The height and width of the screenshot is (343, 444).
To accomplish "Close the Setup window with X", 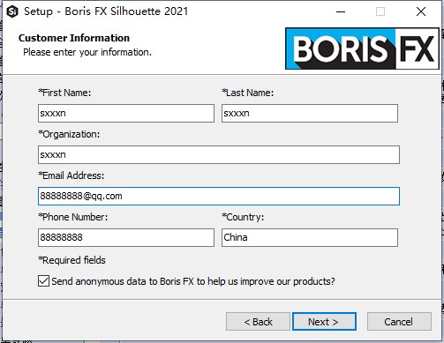I will click(x=421, y=11).
